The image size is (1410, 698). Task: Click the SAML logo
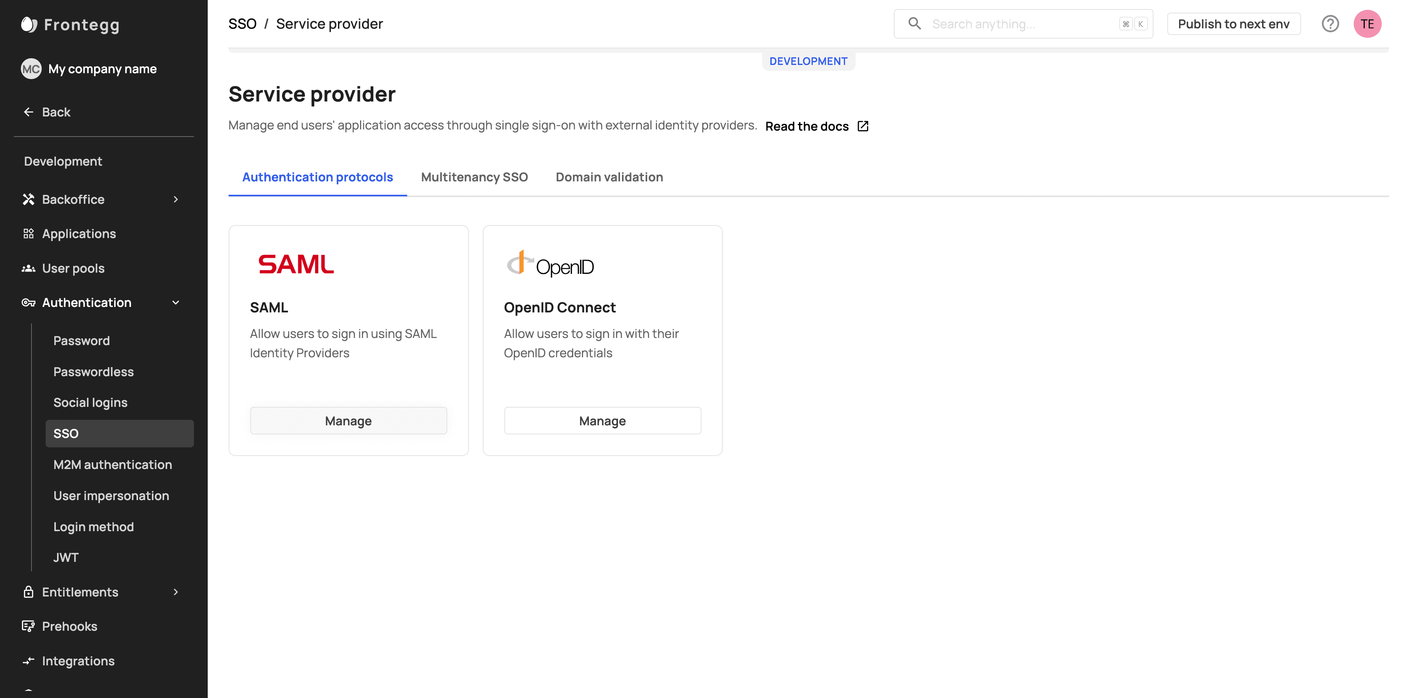(296, 264)
